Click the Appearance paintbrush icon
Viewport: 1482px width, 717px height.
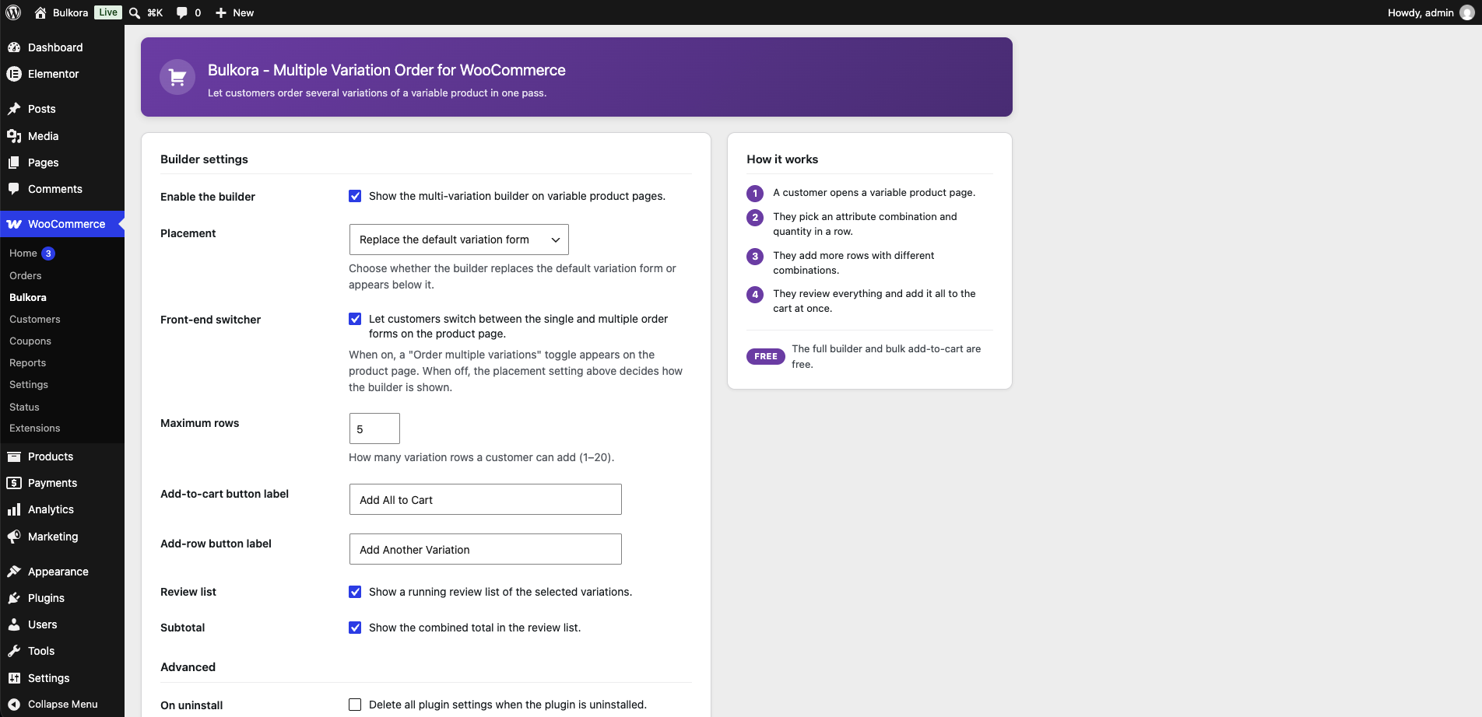point(14,572)
